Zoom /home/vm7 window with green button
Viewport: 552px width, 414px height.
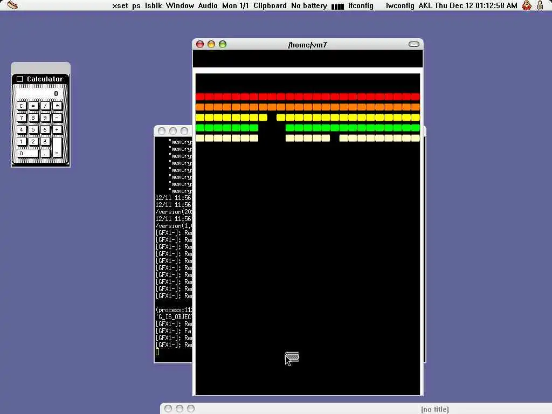(x=223, y=44)
